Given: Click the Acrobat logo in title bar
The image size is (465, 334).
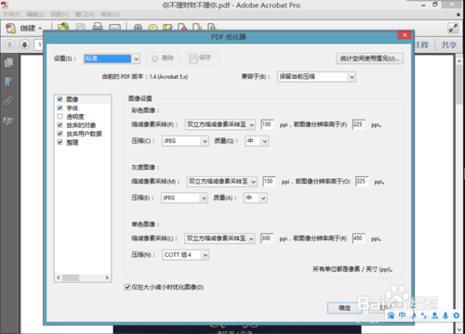Looking at the screenshot, I should point(5,5).
